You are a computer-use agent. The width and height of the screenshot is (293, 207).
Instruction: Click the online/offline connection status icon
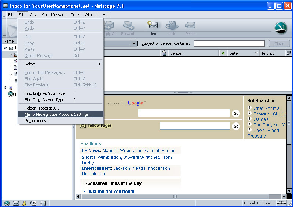[281, 203]
